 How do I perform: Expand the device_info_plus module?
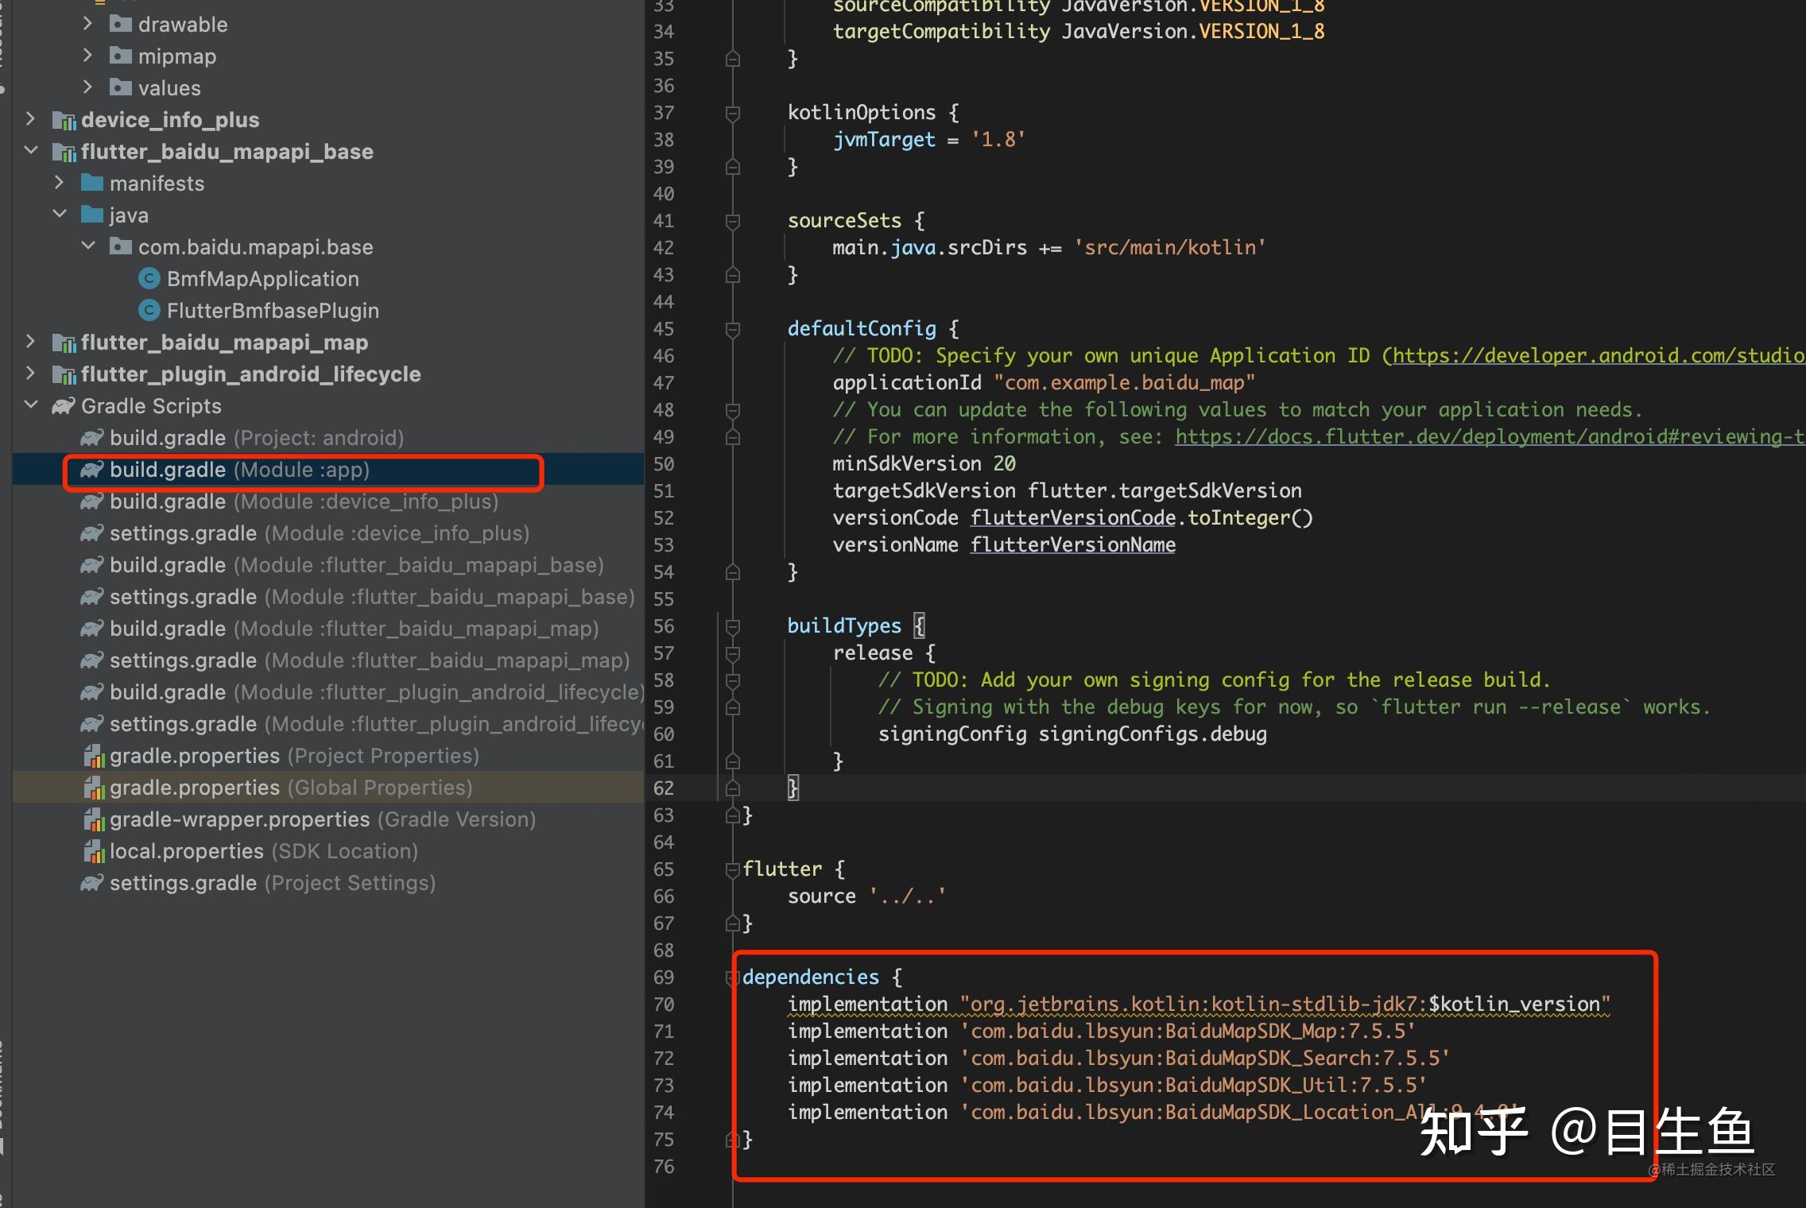pos(31,119)
